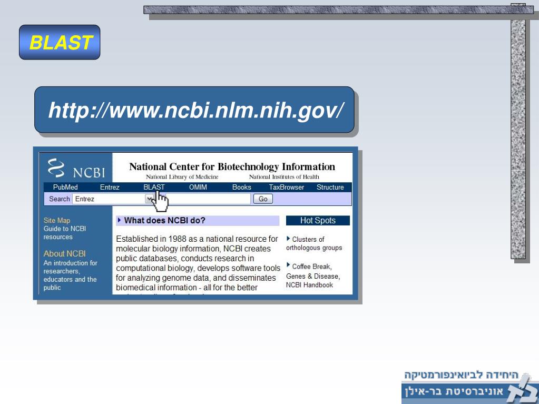Click the Bar-Ilan University bioinformatics logo
The width and height of the screenshot is (539, 404).
pos(470,387)
